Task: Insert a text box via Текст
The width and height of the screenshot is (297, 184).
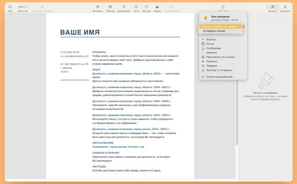Action: coord(136,7)
